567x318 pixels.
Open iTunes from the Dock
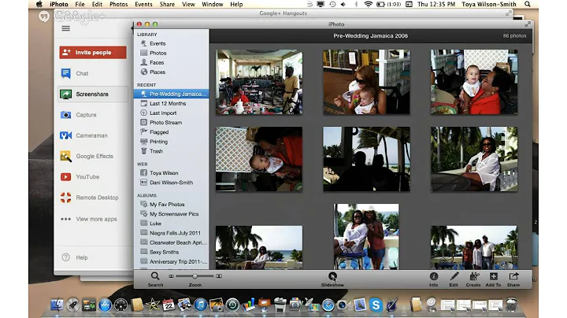tap(200, 305)
